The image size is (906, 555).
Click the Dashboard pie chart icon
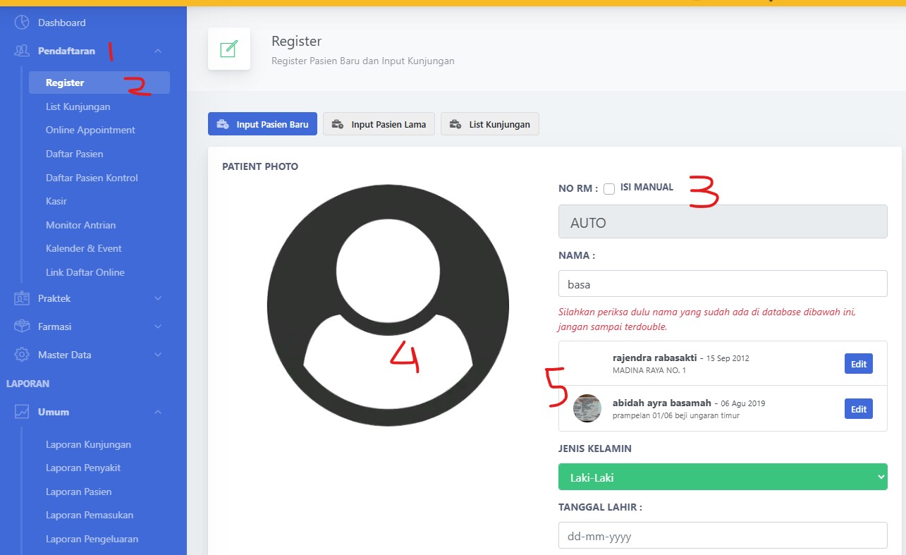click(x=22, y=23)
